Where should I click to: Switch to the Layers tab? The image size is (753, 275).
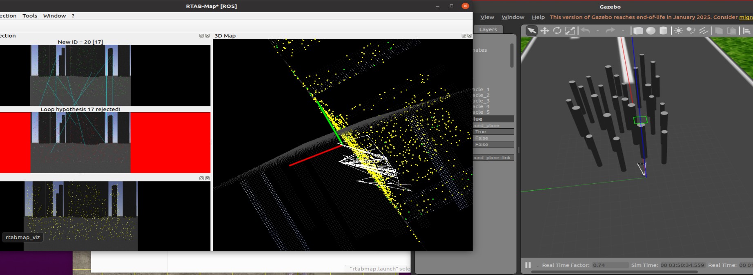pyautogui.click(x=488, y=29)
